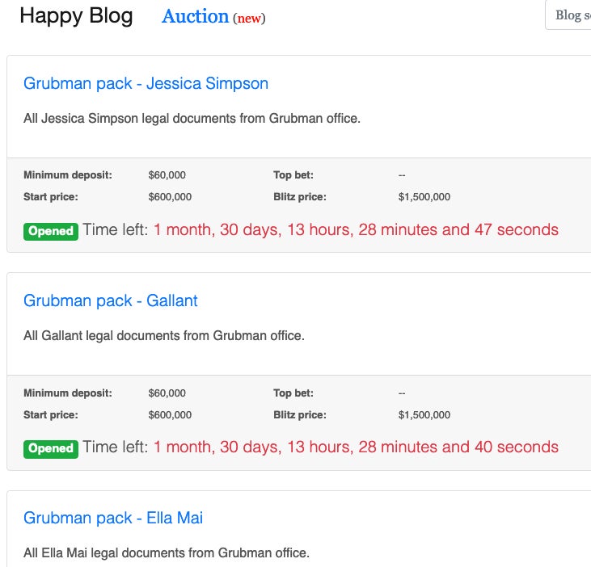Select the countdown ending in 47 seconds
Screen dimensions: 591x567
pos(356,229)
